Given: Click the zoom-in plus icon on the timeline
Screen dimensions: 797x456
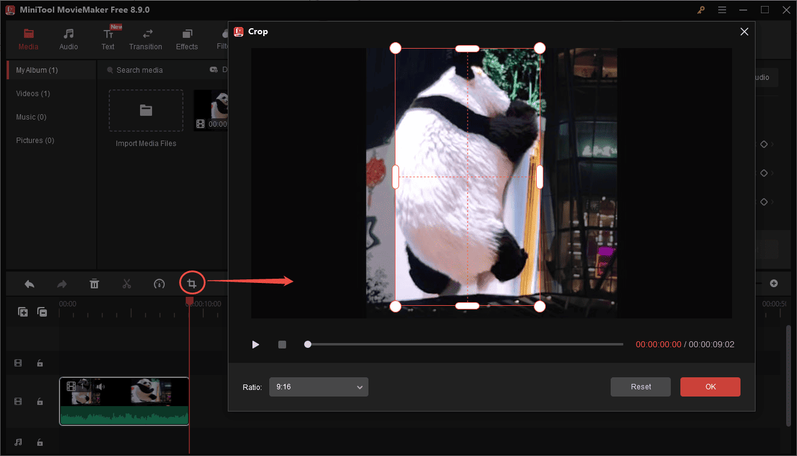Looking at the screenshot, I should (x=774, y=284).
